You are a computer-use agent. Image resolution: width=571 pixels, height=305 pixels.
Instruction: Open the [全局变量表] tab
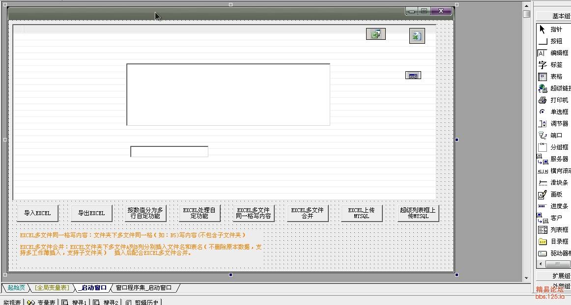(52, 287)
